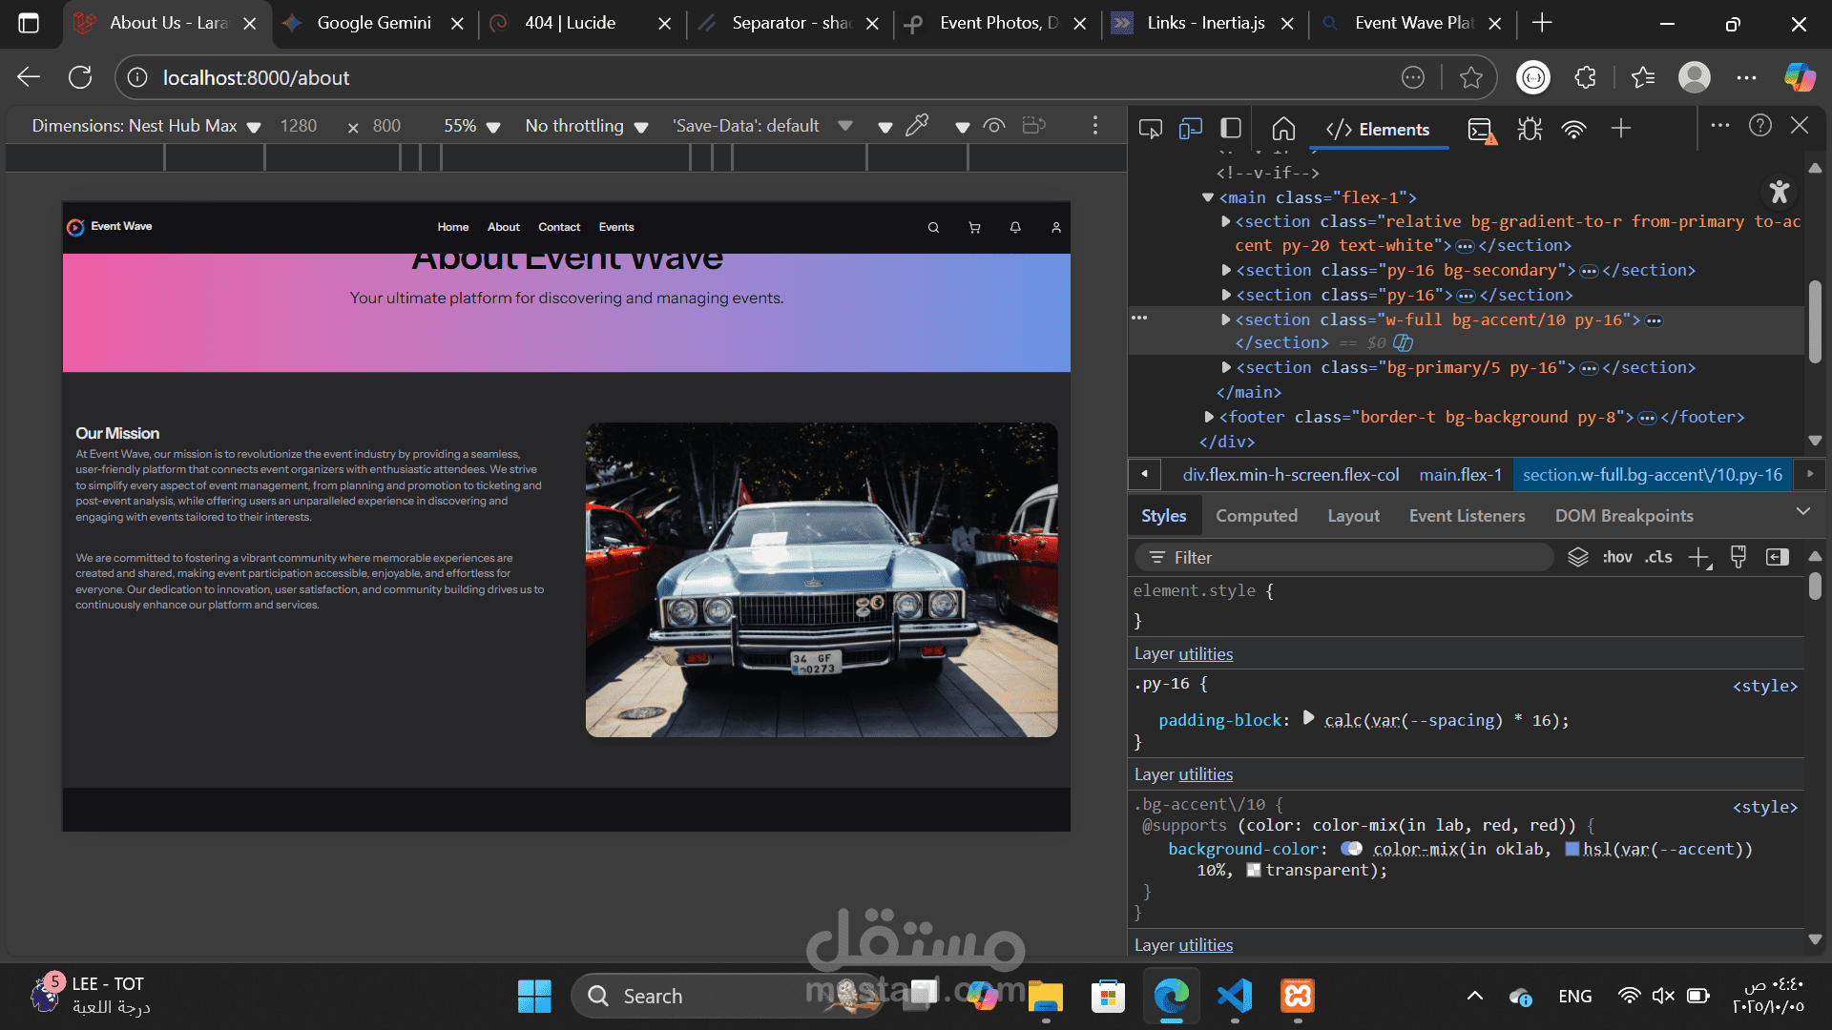Click the inspect element picker icon
Viewport: 1832px width, 1030px height.
pyautogui.click(x=1150, y=129)
